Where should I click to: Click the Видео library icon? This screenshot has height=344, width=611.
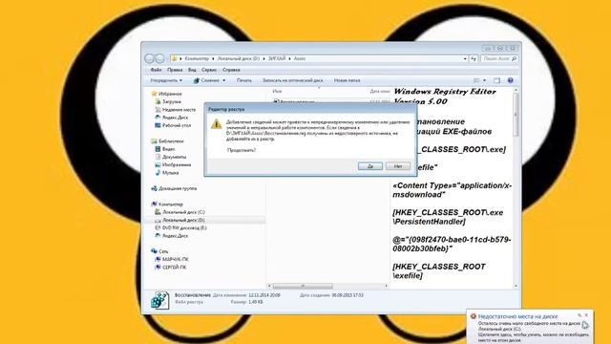(x=158, y=149)
